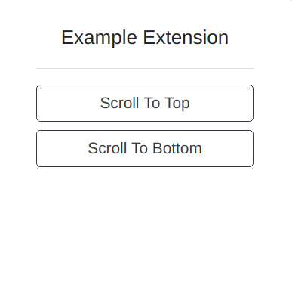The image size is (292, 291).
Task: Trigger the Scroll To Top action
Action: 145,103
